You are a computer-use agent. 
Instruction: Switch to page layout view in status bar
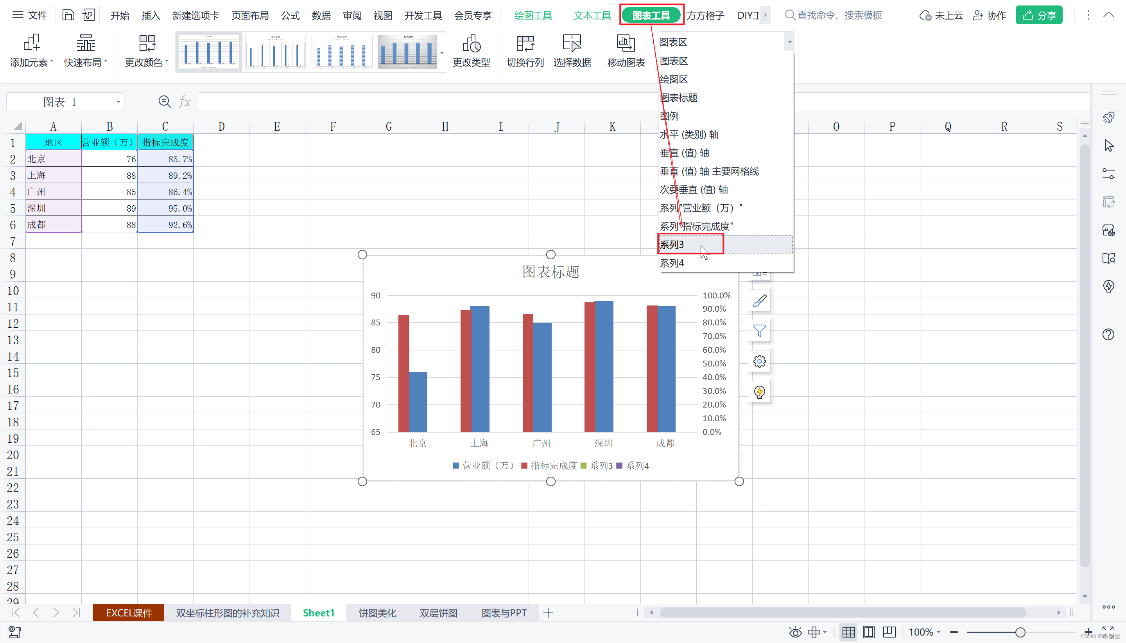coord(868,632)
